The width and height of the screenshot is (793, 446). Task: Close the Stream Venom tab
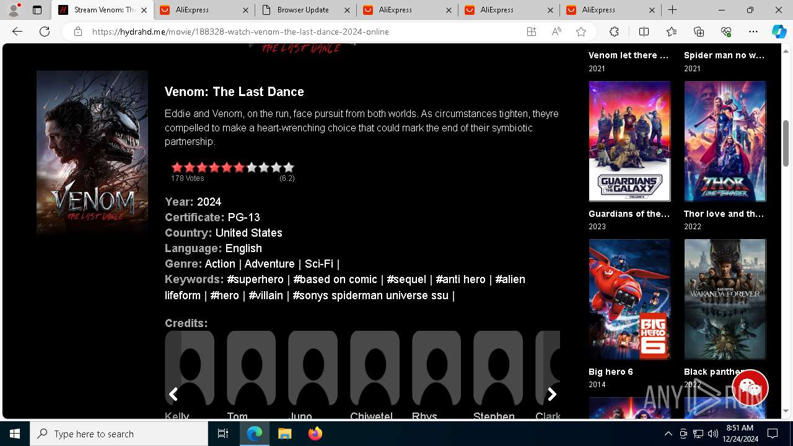click(144, 10)
